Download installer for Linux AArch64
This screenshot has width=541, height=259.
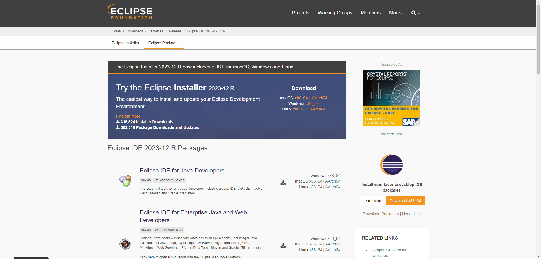click(318, 109)
